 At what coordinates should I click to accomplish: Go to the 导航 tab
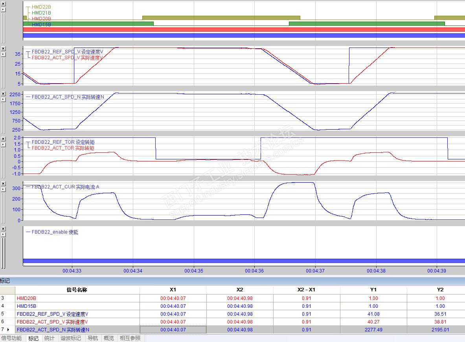coord(93,338)
